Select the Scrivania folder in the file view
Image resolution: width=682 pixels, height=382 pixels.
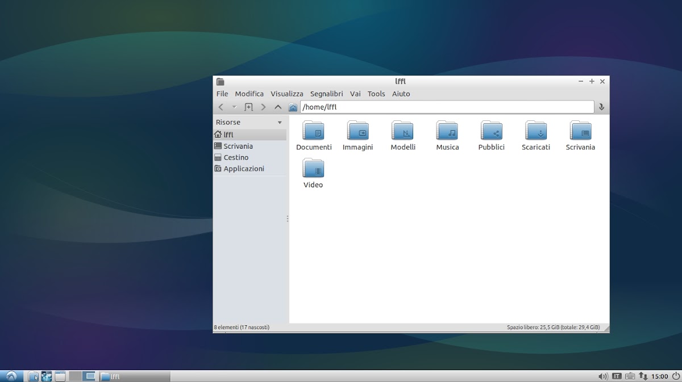coord(580,136)
